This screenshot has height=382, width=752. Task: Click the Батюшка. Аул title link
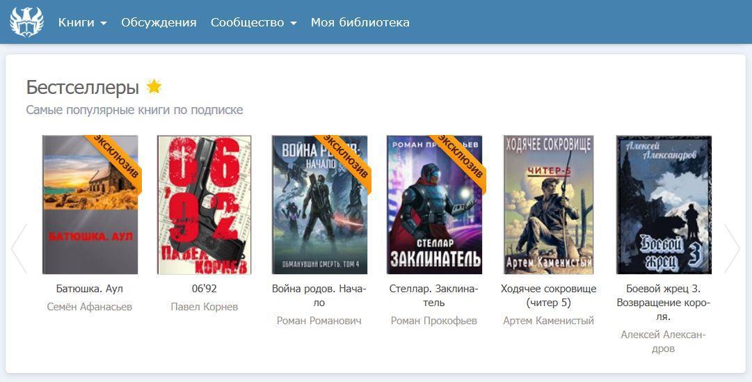coord(90,289)
